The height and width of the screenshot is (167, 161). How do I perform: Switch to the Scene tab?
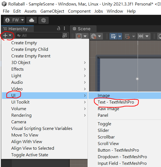tap(82, 29)
